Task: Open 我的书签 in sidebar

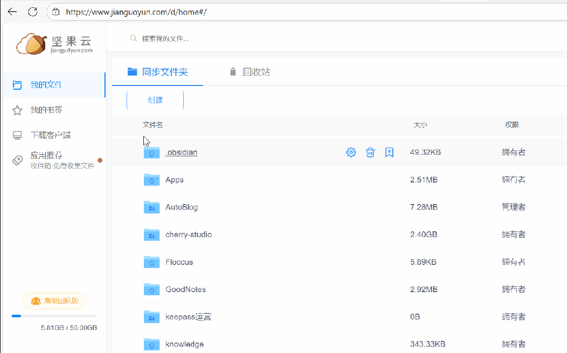Action: pyautogui.click(x=54, y=110)
